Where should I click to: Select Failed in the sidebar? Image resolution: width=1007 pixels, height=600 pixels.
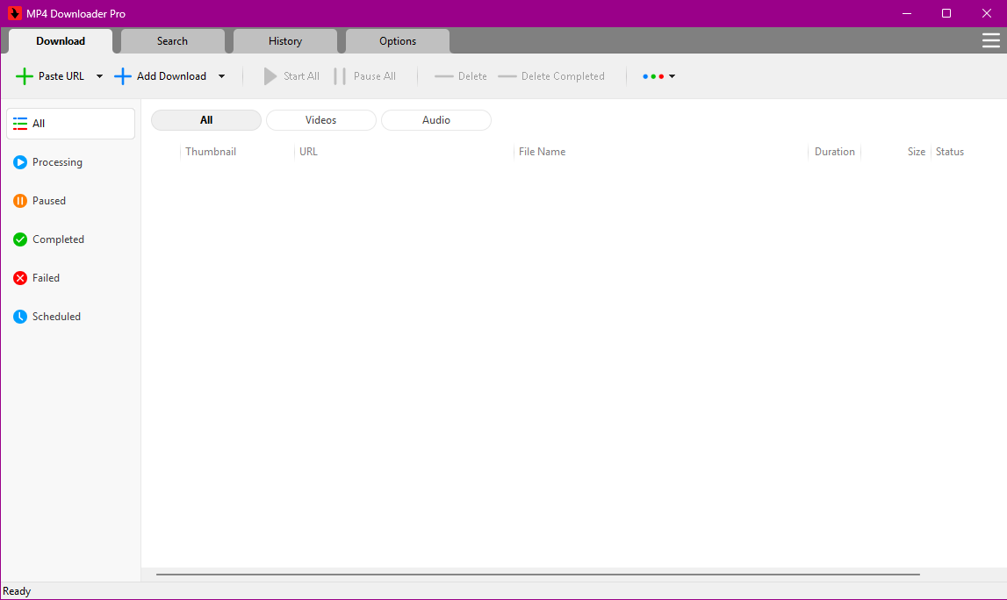tap(70, 278)
